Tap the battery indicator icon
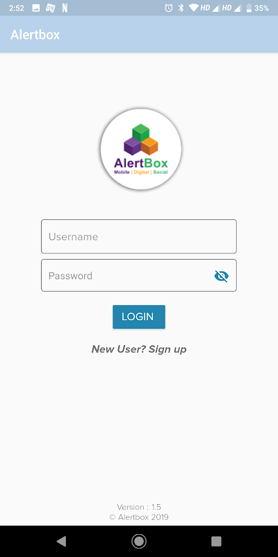Viewport: 278px width, 557px height. [x=249, y=8]
